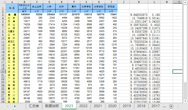Open the 2019 sheet tab
This screenshot has height=110, width=188.
pos(127,106)
